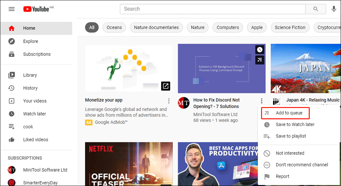
Task: Click MiniTool channel avatar beside Discord video
Action: [184, 103]
